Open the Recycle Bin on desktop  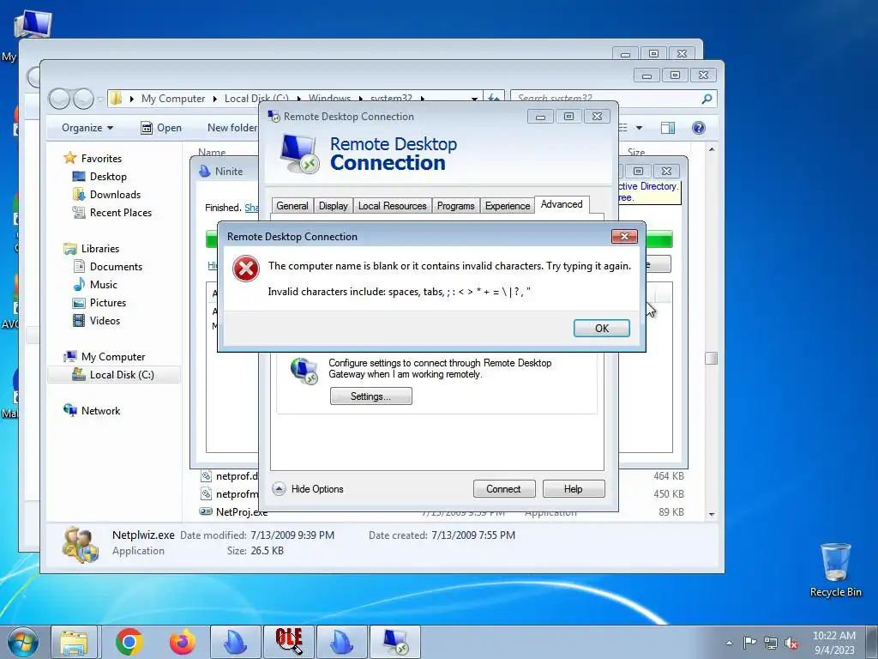coord(835,570)
